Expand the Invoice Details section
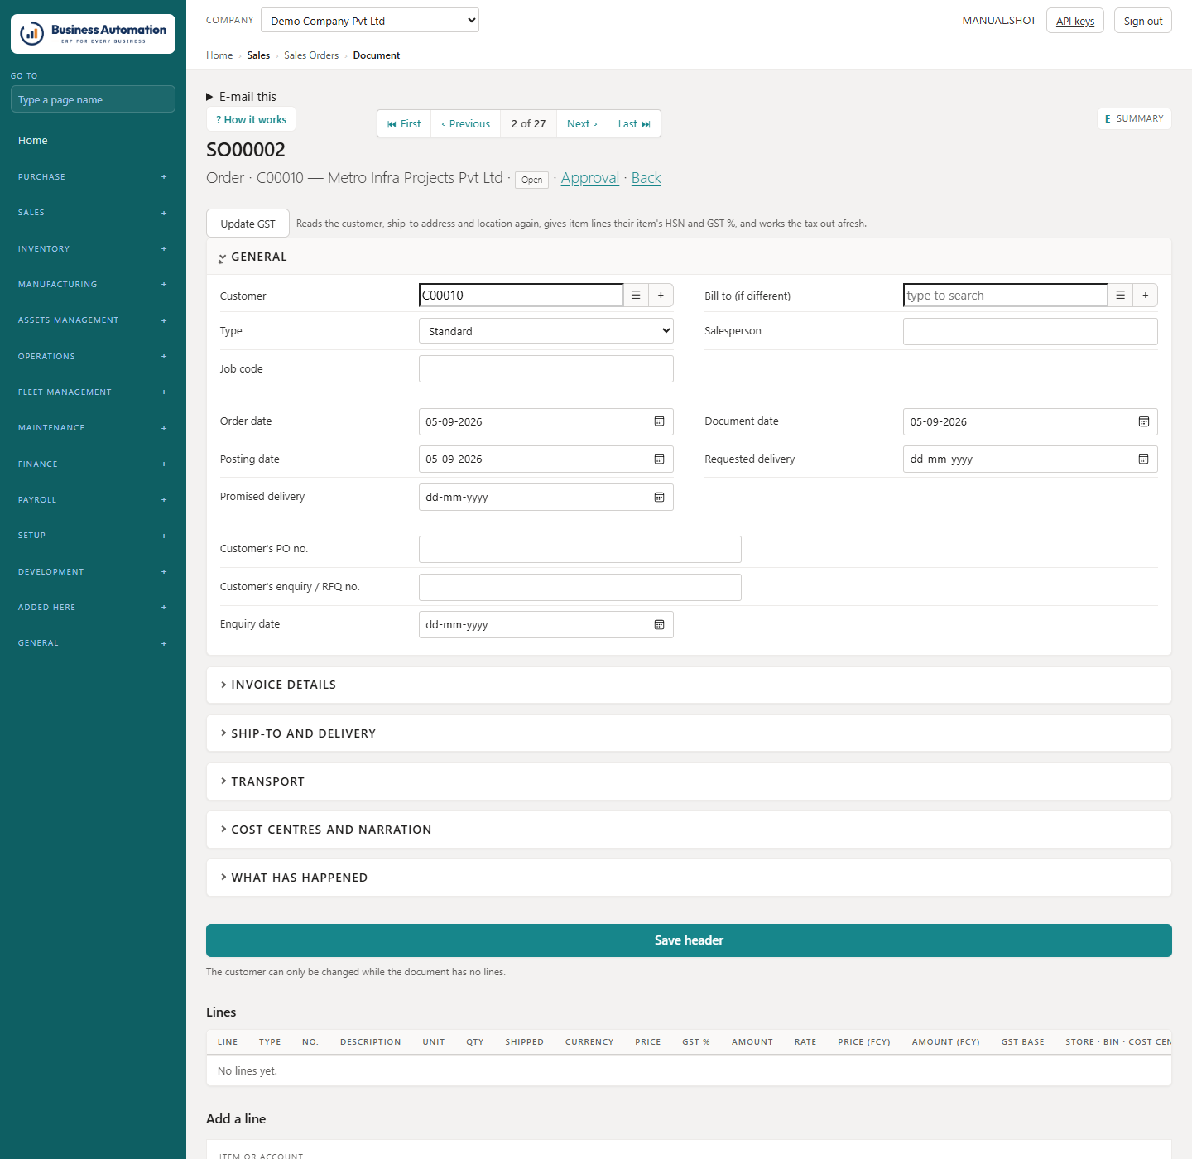1192x1159 pixels. click(689, 685)
